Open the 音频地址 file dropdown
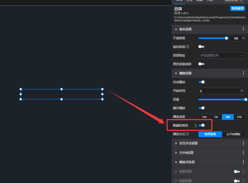248x183 pixels. click(x=222, y=55)
